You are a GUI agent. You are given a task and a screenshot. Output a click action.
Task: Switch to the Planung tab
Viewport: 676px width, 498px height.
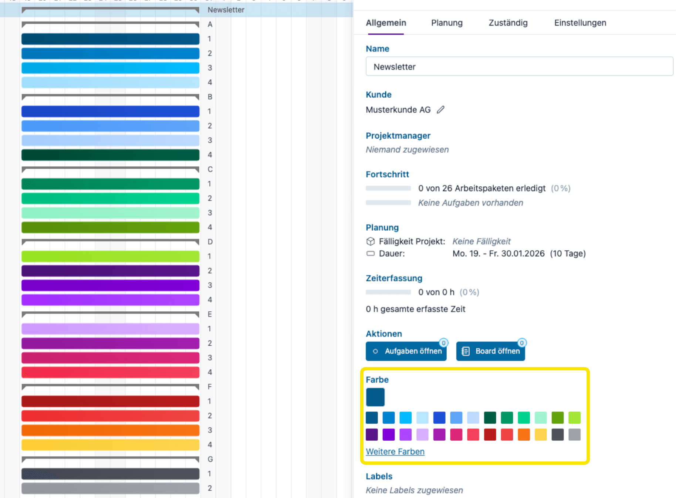tap(446, 23)
